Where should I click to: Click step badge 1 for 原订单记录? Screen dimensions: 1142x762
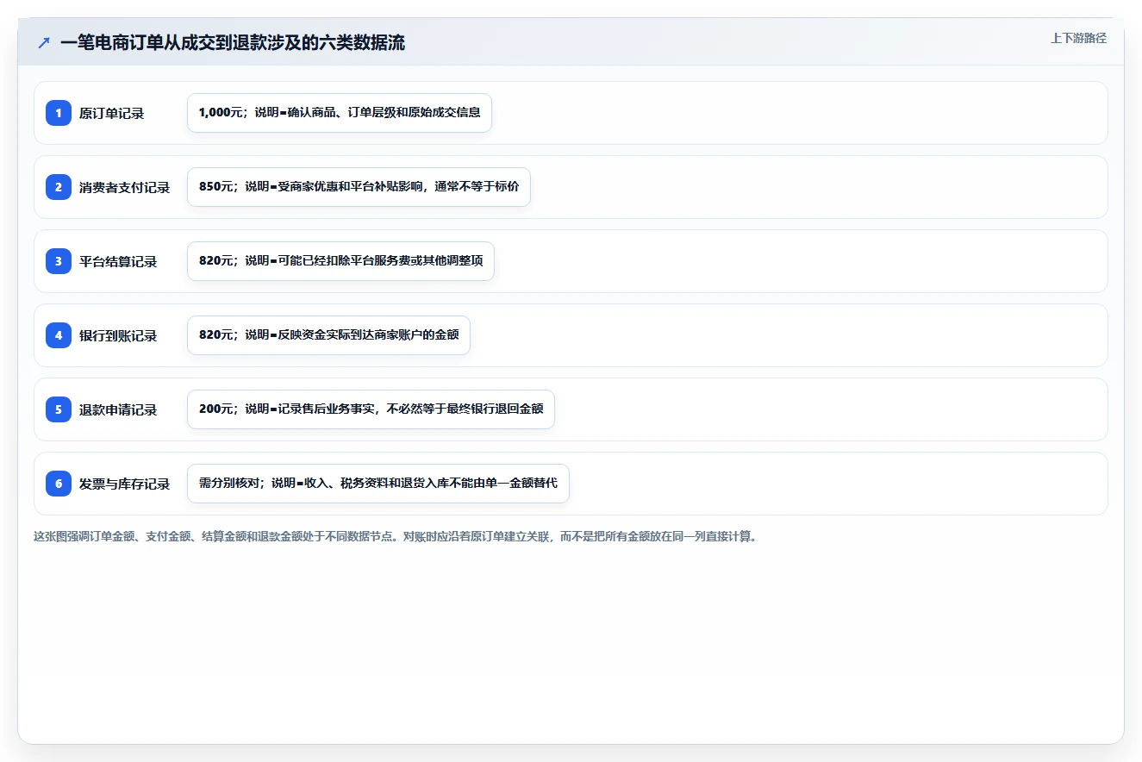point(59,113)
